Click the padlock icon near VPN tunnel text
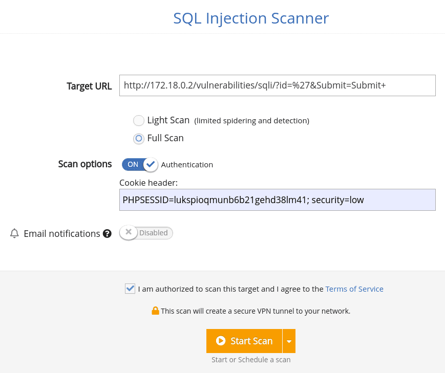The width and height of the screenshot is (445, 373). point(155,311)
